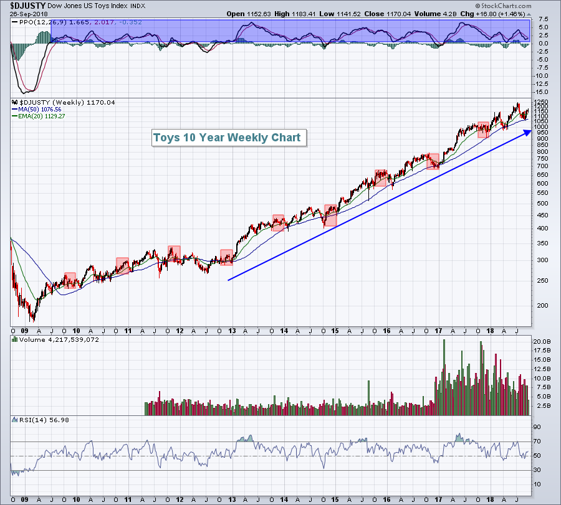Click the tall green volume spike in mid-2015

click(368, 398)
